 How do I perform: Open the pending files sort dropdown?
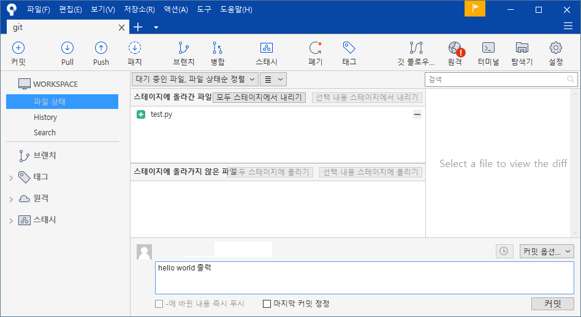point(194,79)
